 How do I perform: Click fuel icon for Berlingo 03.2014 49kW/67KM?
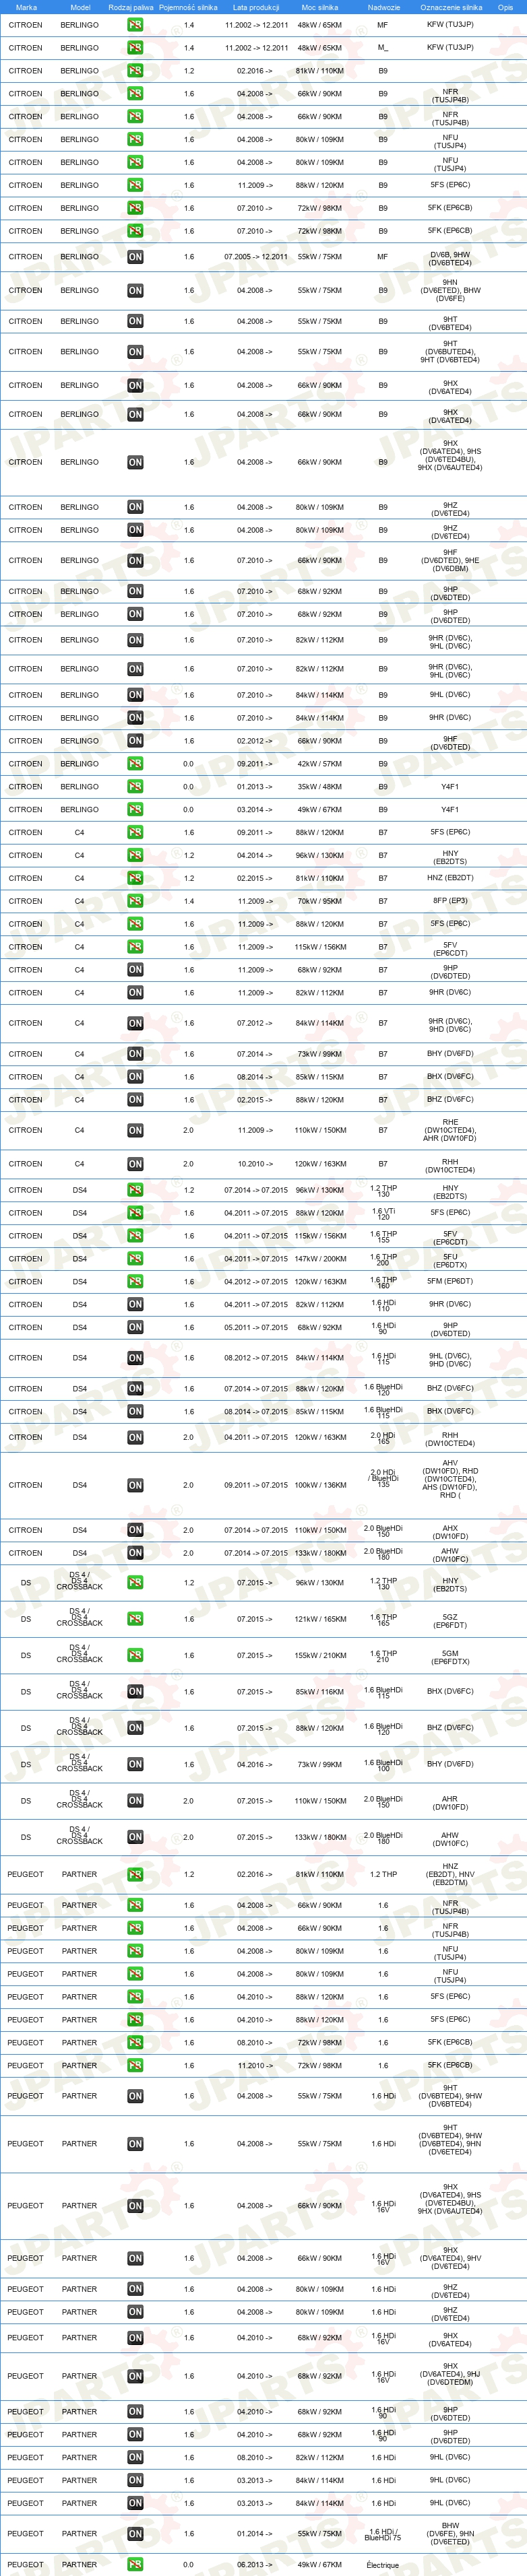[135, 810]
